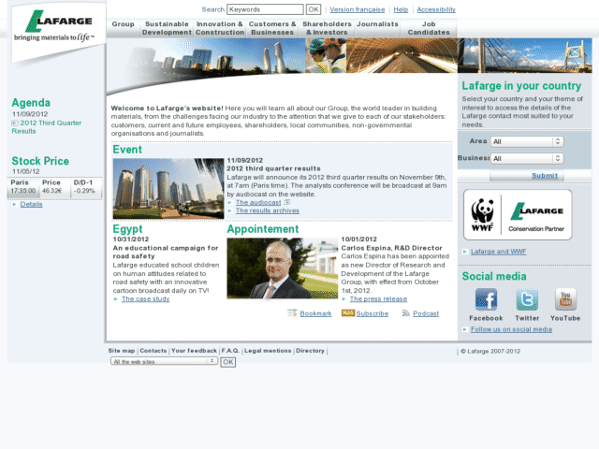Click the WWF Conservation Partner logo
This screenshot has width=599, height=449.
tap(518, 214)
